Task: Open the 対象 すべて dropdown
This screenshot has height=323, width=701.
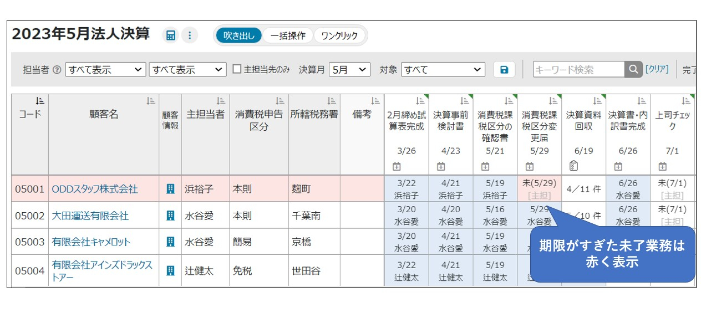Action: click(443, 70)
